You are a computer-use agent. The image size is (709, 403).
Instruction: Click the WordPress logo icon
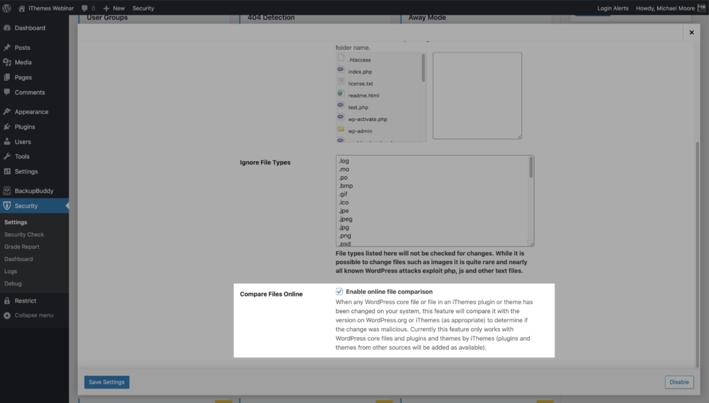[7, 8]
